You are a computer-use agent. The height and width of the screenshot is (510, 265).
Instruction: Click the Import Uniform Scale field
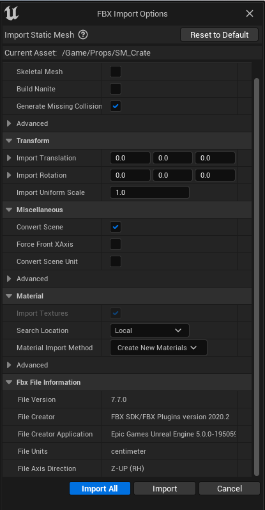[149, 192]
